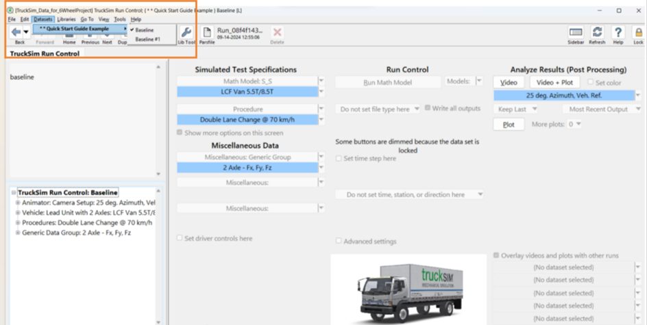Click the Video + Plot button
This screenshot has width=647, height=325.
[x=555, y=82]
